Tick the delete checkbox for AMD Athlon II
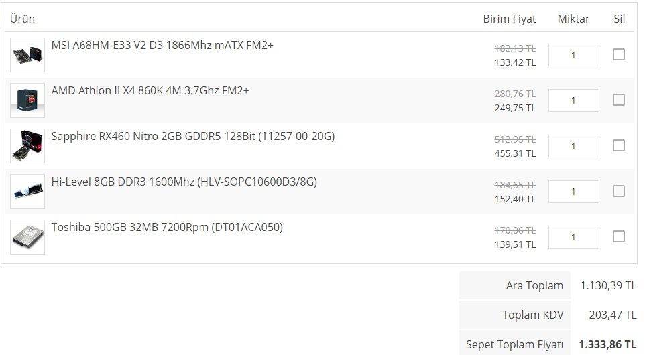The width and height of the screenshot is (645, 355). click(619, 100)
